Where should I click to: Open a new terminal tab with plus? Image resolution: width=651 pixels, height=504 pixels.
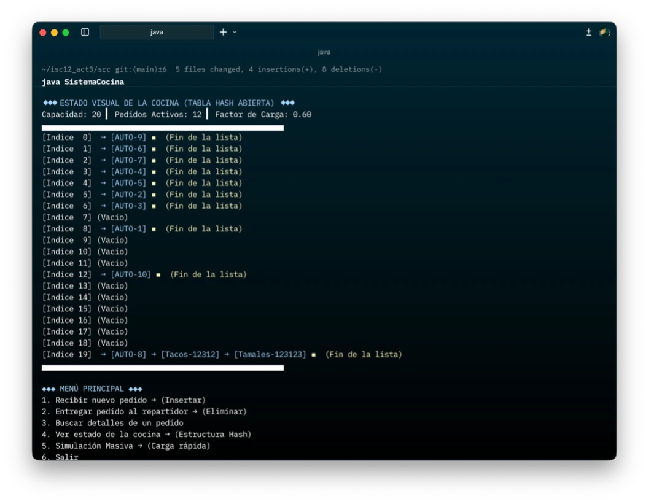coord(223,32)
